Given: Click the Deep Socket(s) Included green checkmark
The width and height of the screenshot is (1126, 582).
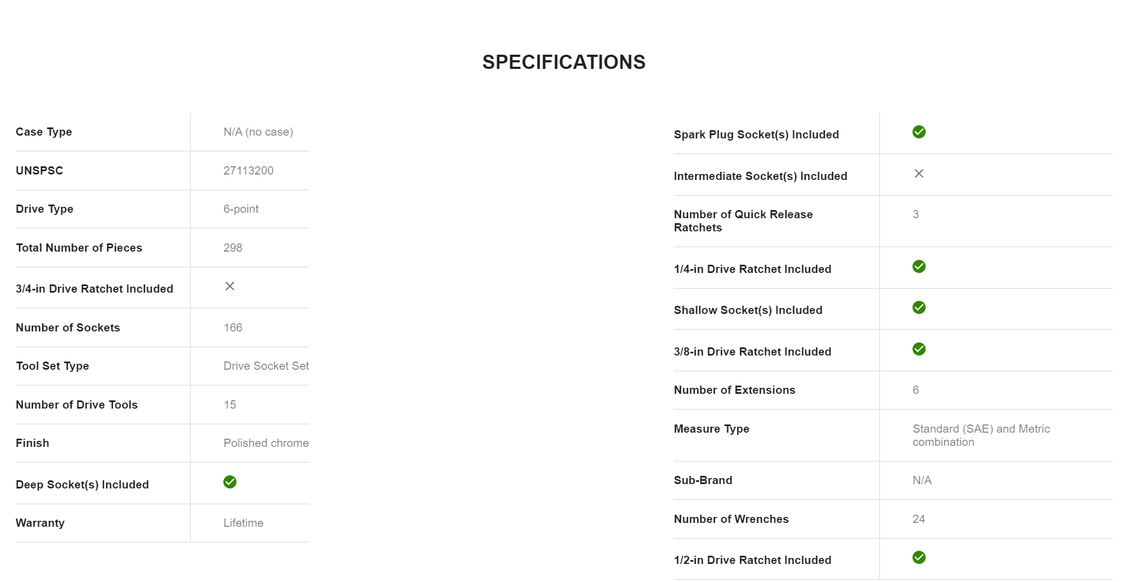Looking at the screenshot, I should tap(230, 482).
